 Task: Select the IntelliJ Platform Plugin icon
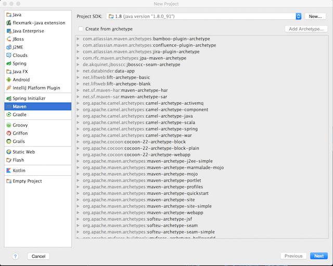click(9, 88)
